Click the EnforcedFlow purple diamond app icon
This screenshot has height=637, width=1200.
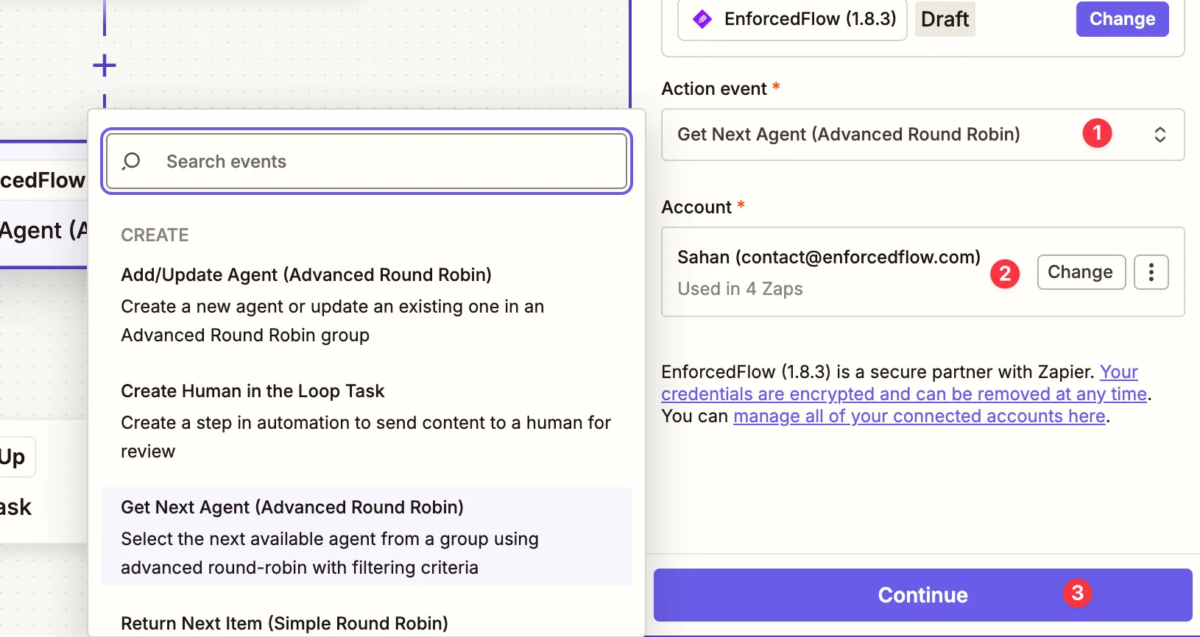click(702, 19)
